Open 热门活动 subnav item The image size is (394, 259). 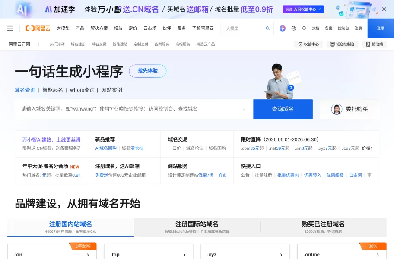[x=57, y=44]
